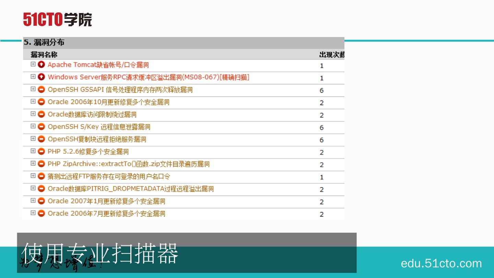Open Oracle数据库访问限制绕过漏洞 link
The width and height of the screenshot is (494, 278).
pos(92,114)
